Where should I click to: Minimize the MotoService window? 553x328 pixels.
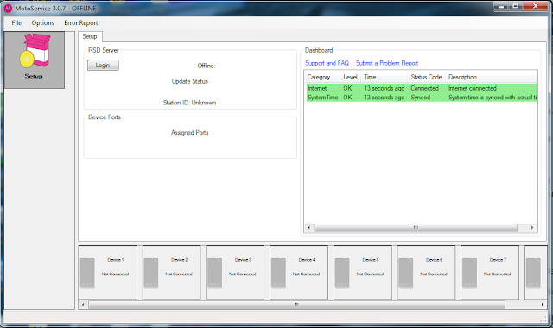tap(501, 7)
